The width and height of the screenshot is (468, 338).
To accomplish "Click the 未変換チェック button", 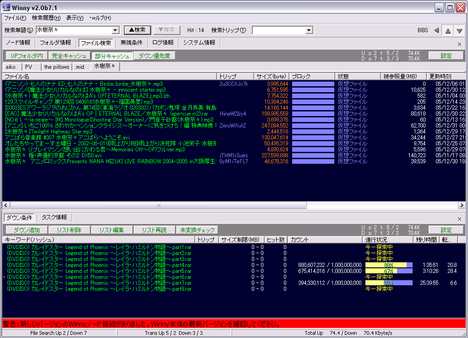I will tap(197, 230).
